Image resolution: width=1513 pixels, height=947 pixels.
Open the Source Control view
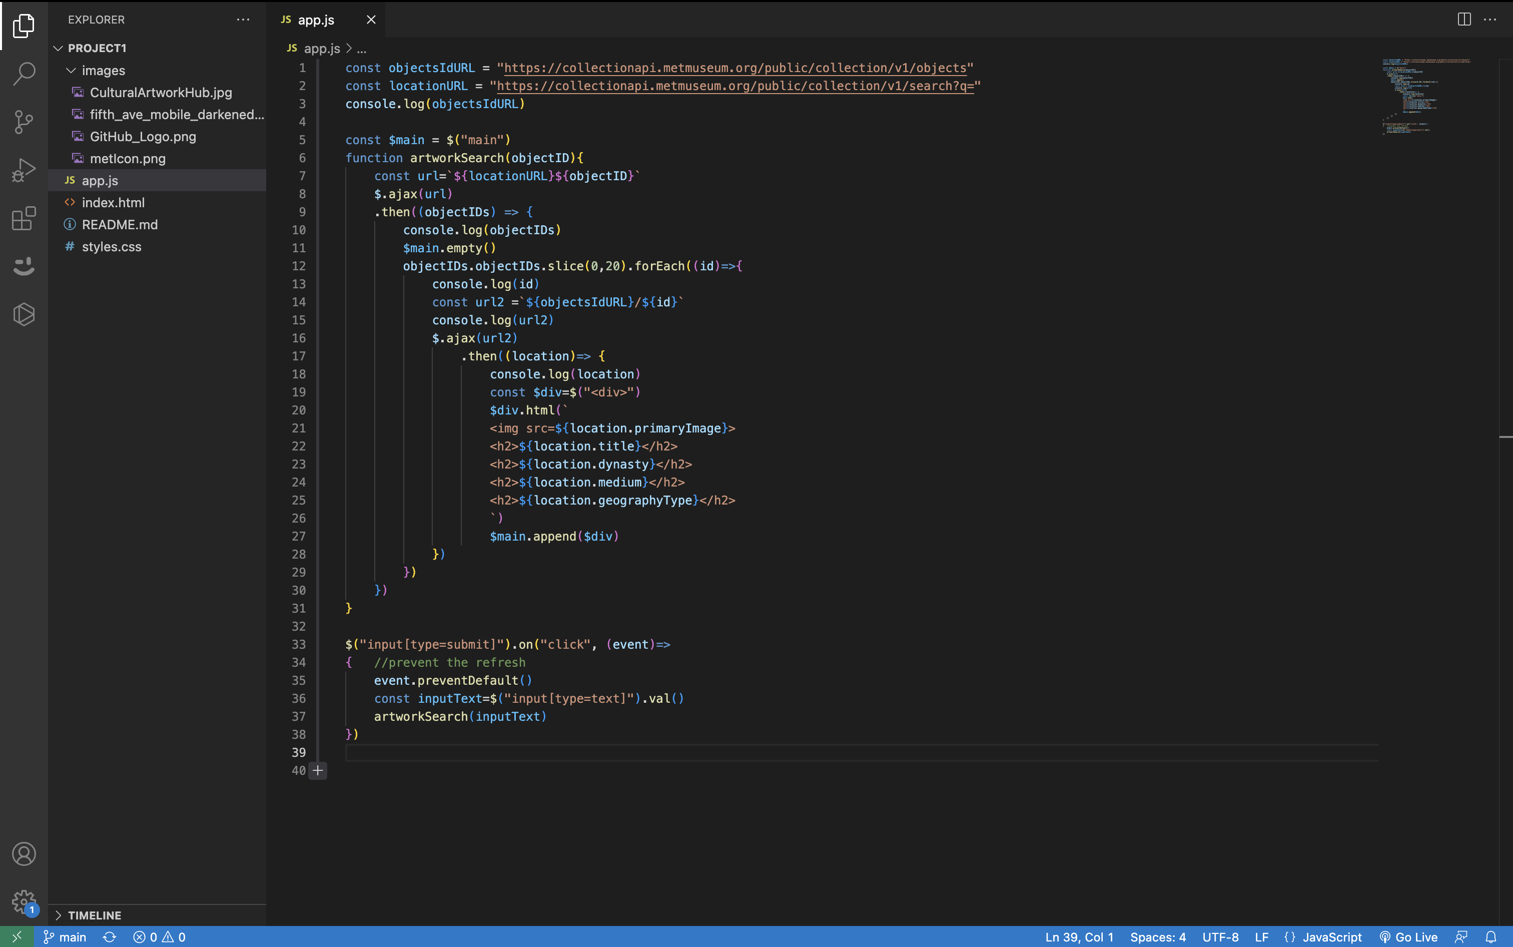click(24, 122)
